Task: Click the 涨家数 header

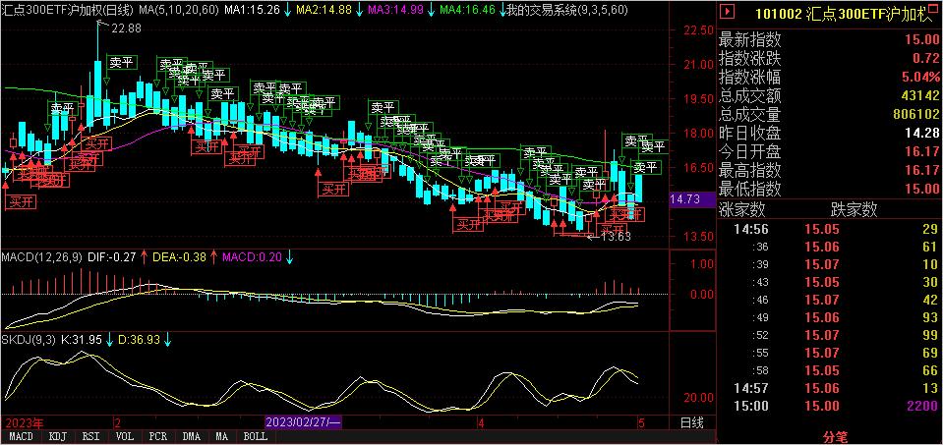Action: click(742, 209)
